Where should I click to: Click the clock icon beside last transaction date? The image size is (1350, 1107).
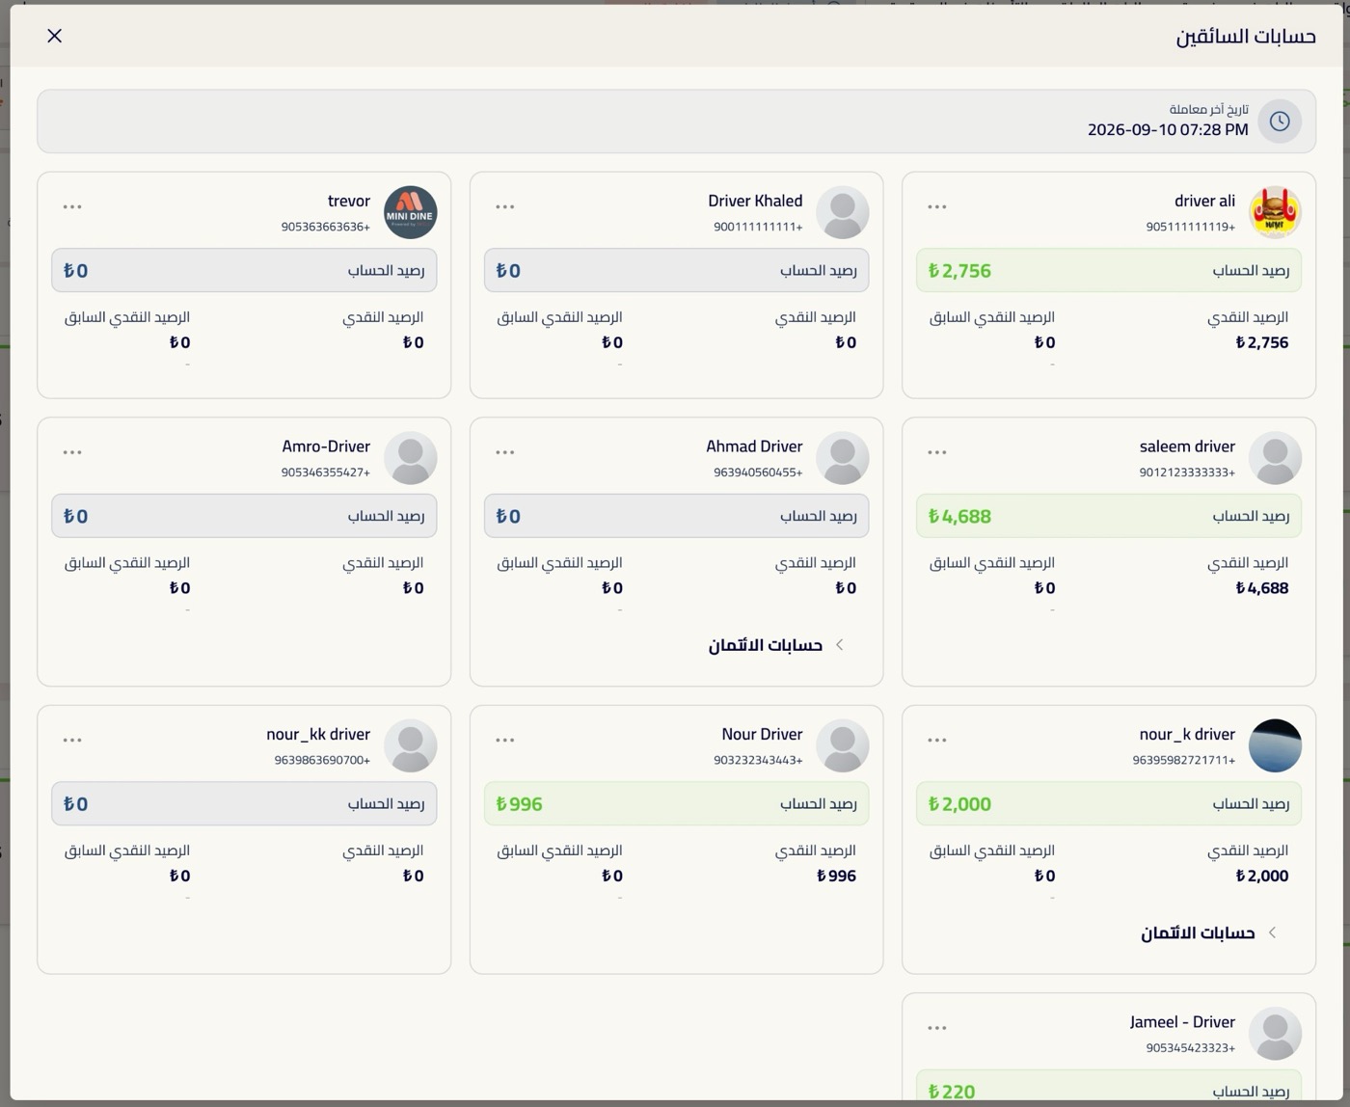coord(1280,121)
